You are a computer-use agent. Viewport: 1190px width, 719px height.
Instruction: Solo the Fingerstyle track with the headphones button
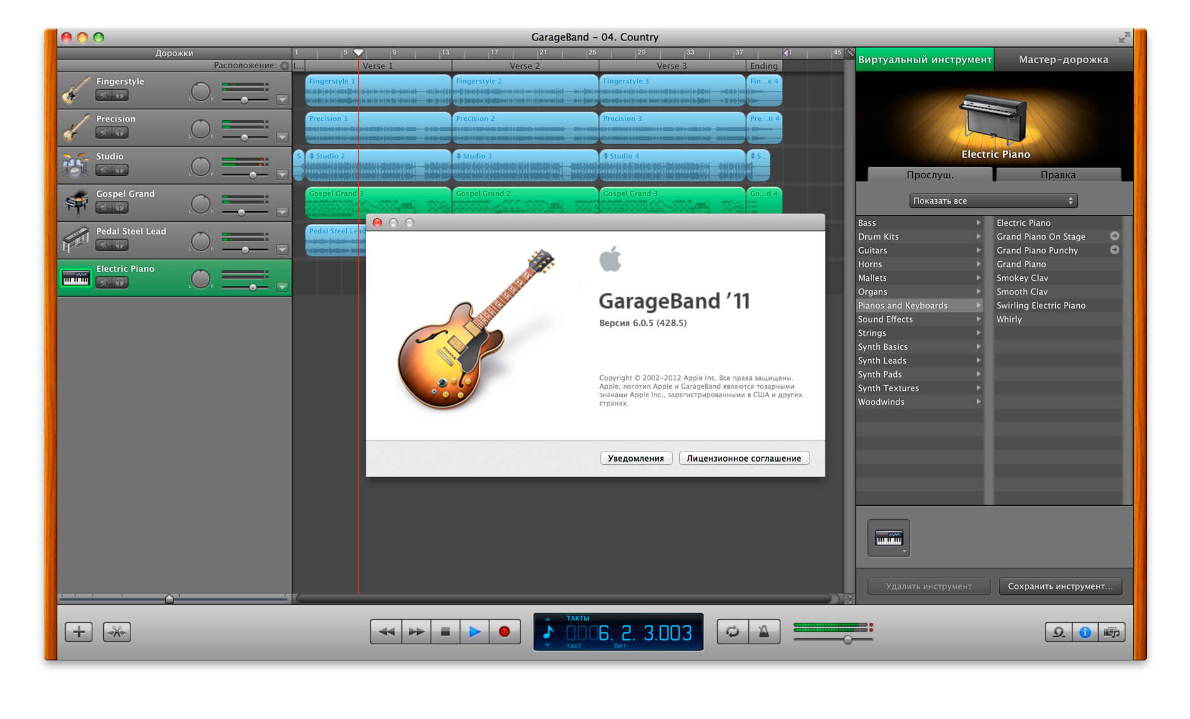(120, 95)
